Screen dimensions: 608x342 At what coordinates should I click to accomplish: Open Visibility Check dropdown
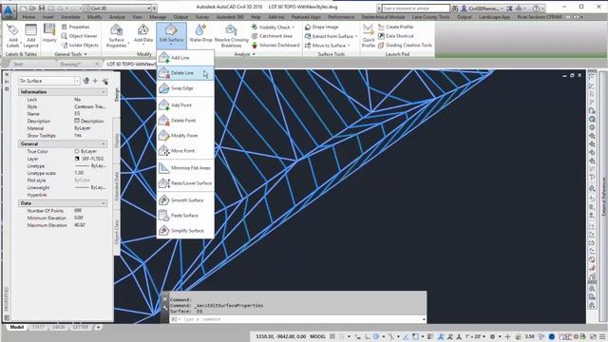coord(273,27)
